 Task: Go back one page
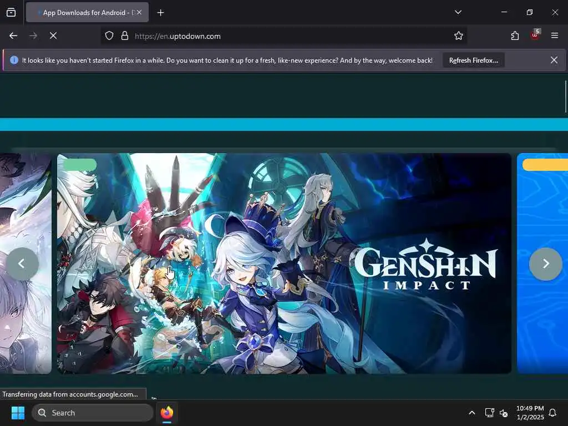13,35
